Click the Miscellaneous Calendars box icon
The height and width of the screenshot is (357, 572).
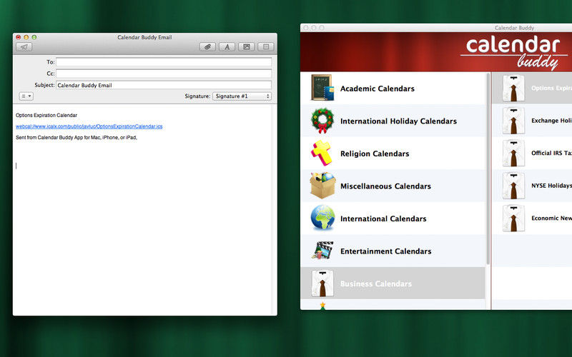(x=323, y=186)
